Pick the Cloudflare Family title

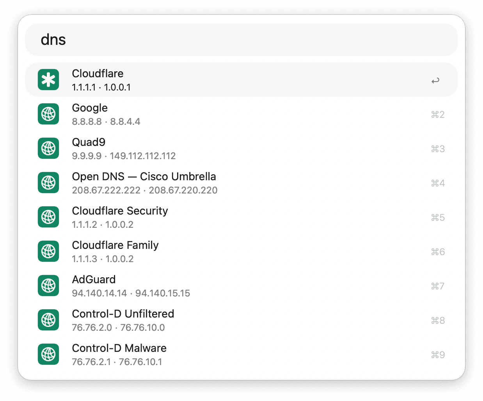click(x=115, y=245)
